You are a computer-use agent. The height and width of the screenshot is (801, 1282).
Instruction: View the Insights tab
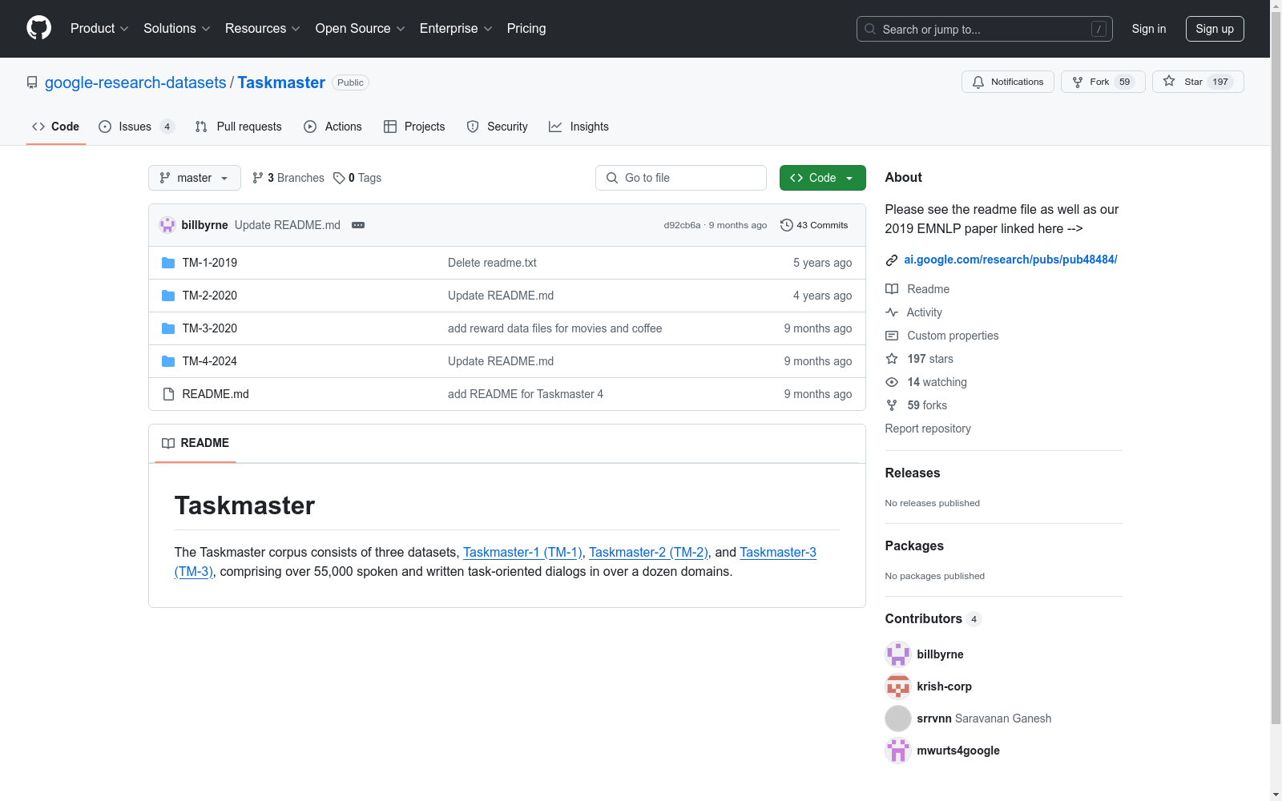(579, 127)
